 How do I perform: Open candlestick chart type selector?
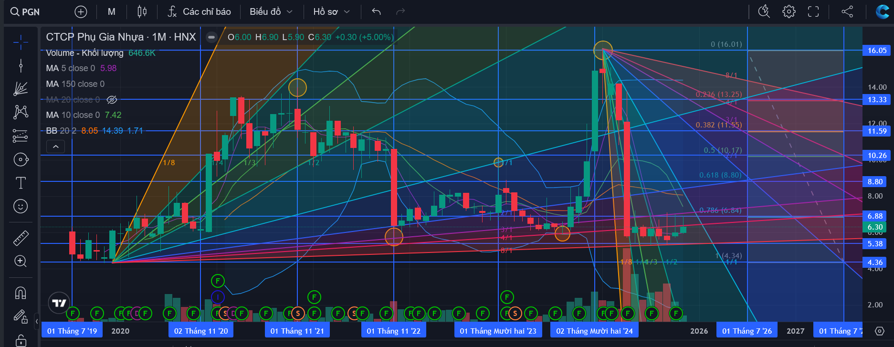point(142,12)
